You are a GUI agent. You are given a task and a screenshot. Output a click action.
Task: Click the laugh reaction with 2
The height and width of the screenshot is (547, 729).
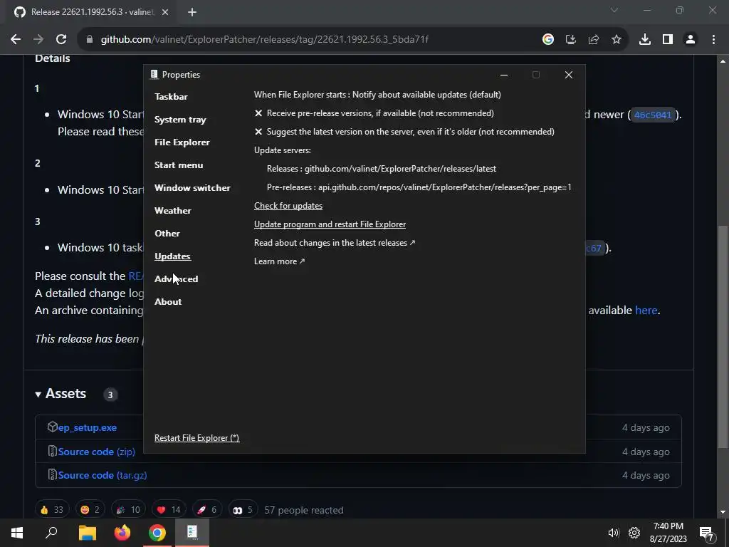pyautogui.click(x=90, y=510)
